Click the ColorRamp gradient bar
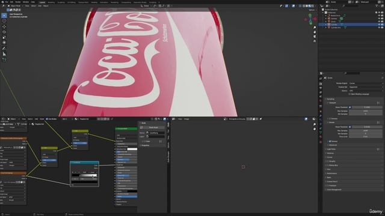The height and width of the screenshot is (216, 385). [85, 175]
